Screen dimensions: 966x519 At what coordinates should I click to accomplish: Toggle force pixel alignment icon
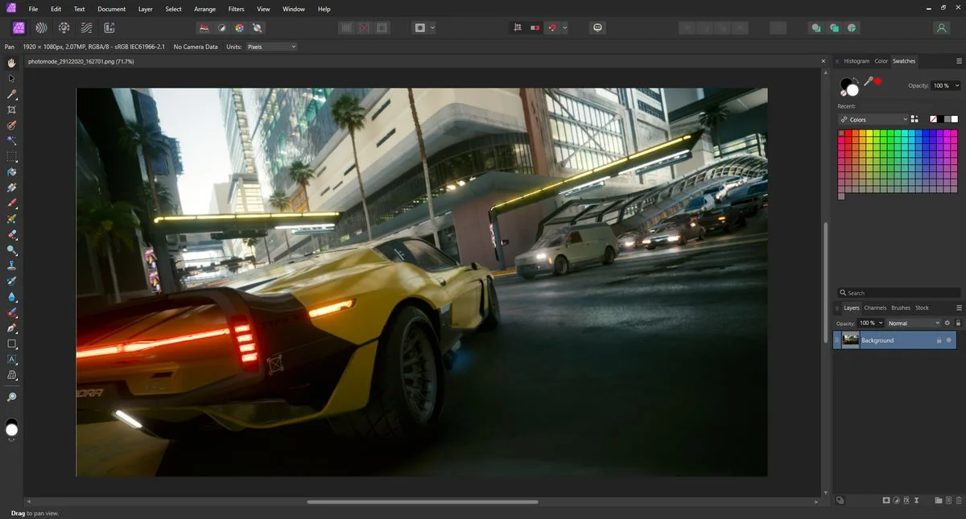pos(517,27)
